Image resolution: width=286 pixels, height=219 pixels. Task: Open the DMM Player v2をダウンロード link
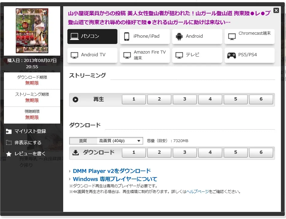point(112,171)
